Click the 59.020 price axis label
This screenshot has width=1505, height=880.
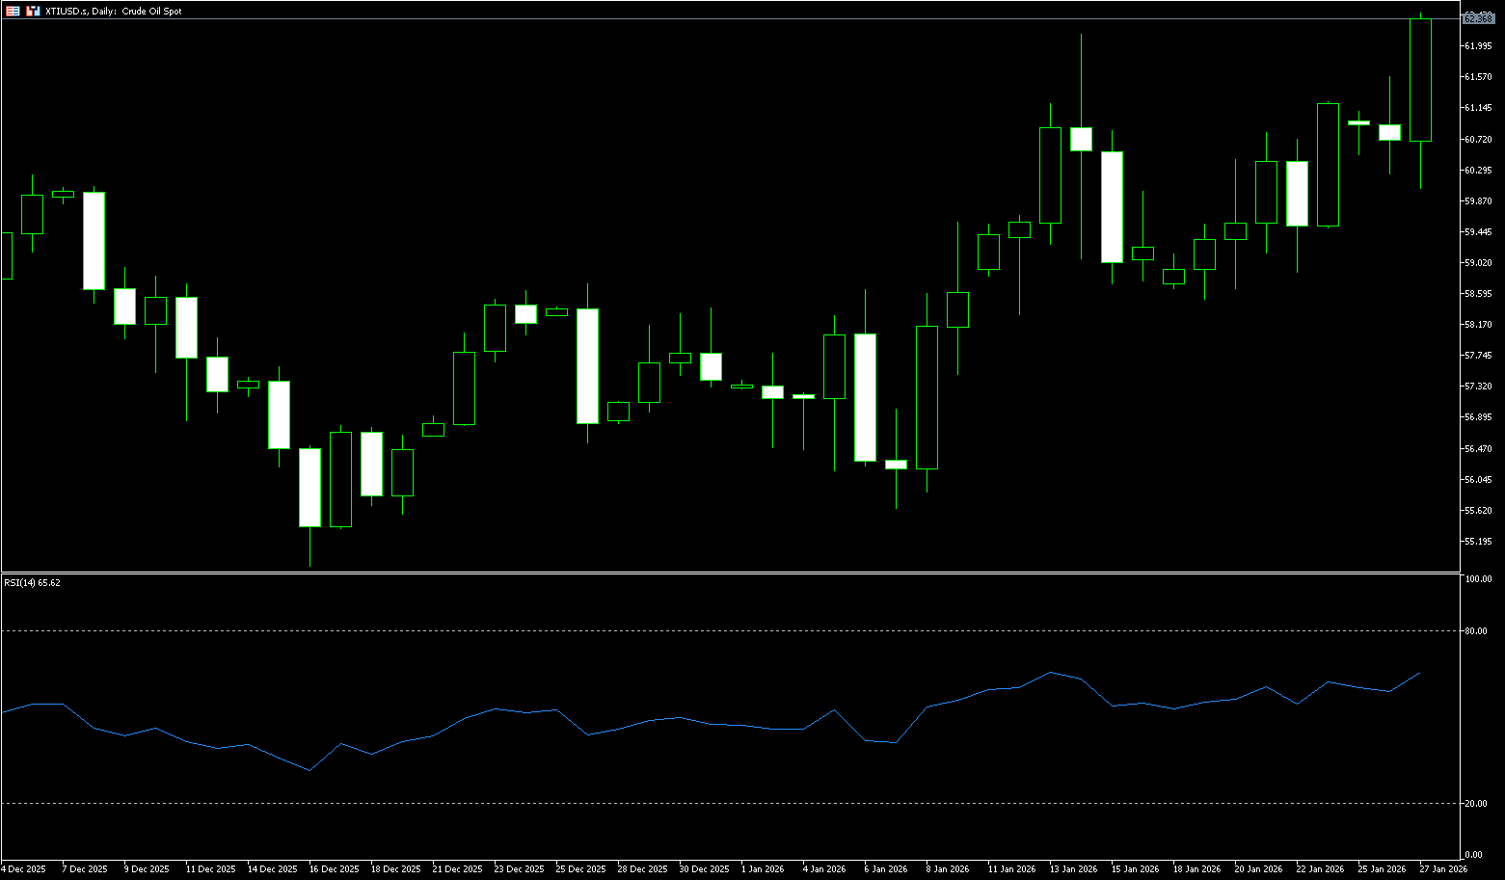point(1478,263)
